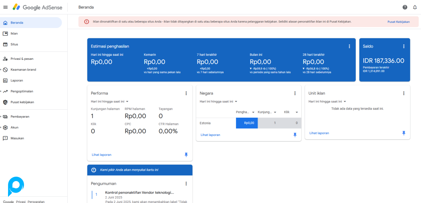Click the Help question mark icon
The width and height of the screenshot is (421, 203).
click(405, 7)
